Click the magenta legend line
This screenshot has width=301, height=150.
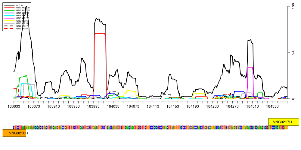9,18
